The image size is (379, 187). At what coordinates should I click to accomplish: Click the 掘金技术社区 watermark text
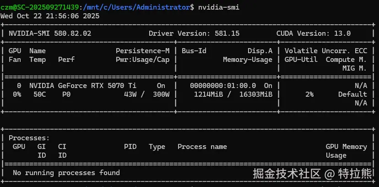coord(284,174)
